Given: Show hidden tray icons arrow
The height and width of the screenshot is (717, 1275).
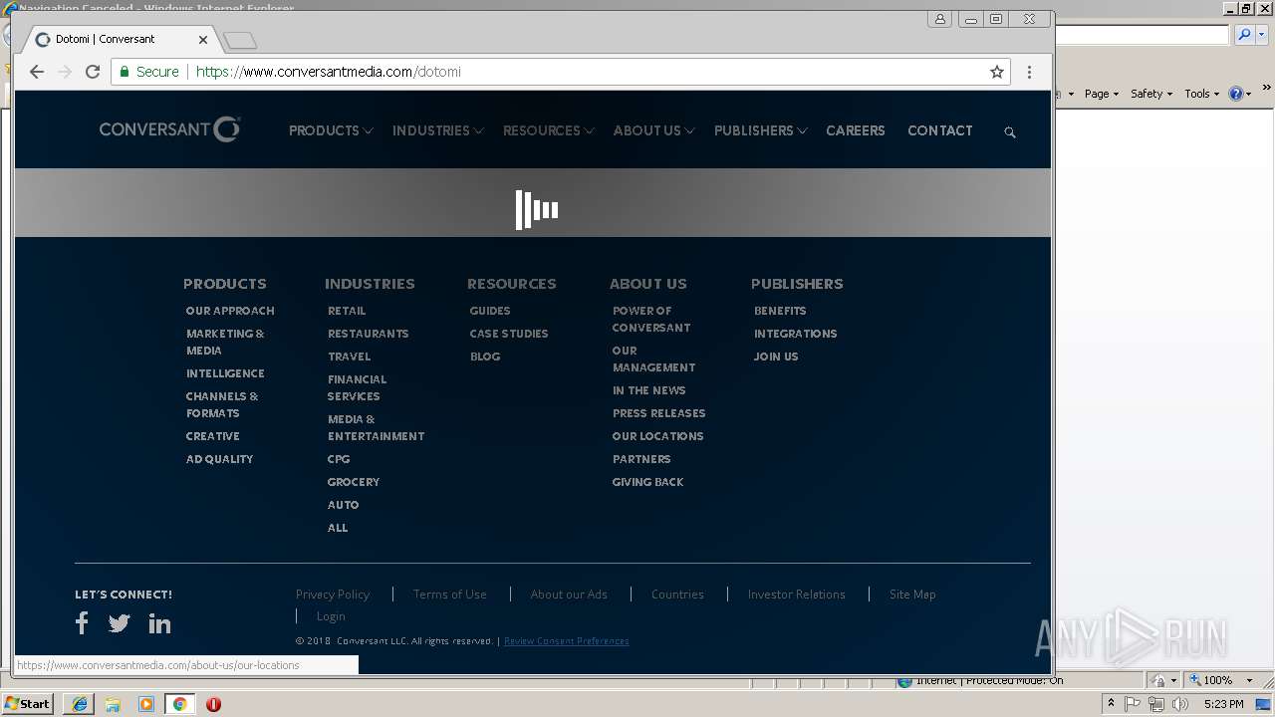Looking at the screenshot, I should pos(1111,703).
